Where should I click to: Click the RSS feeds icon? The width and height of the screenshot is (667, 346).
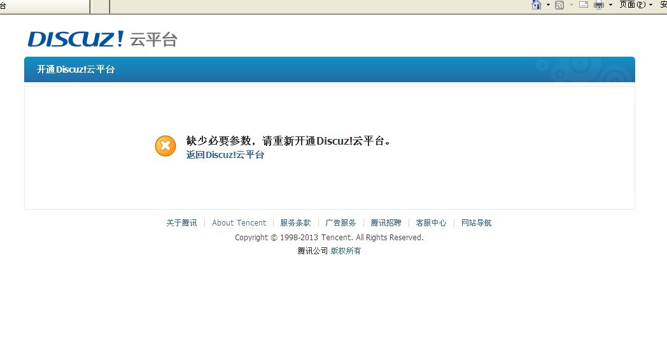(559, 5)
